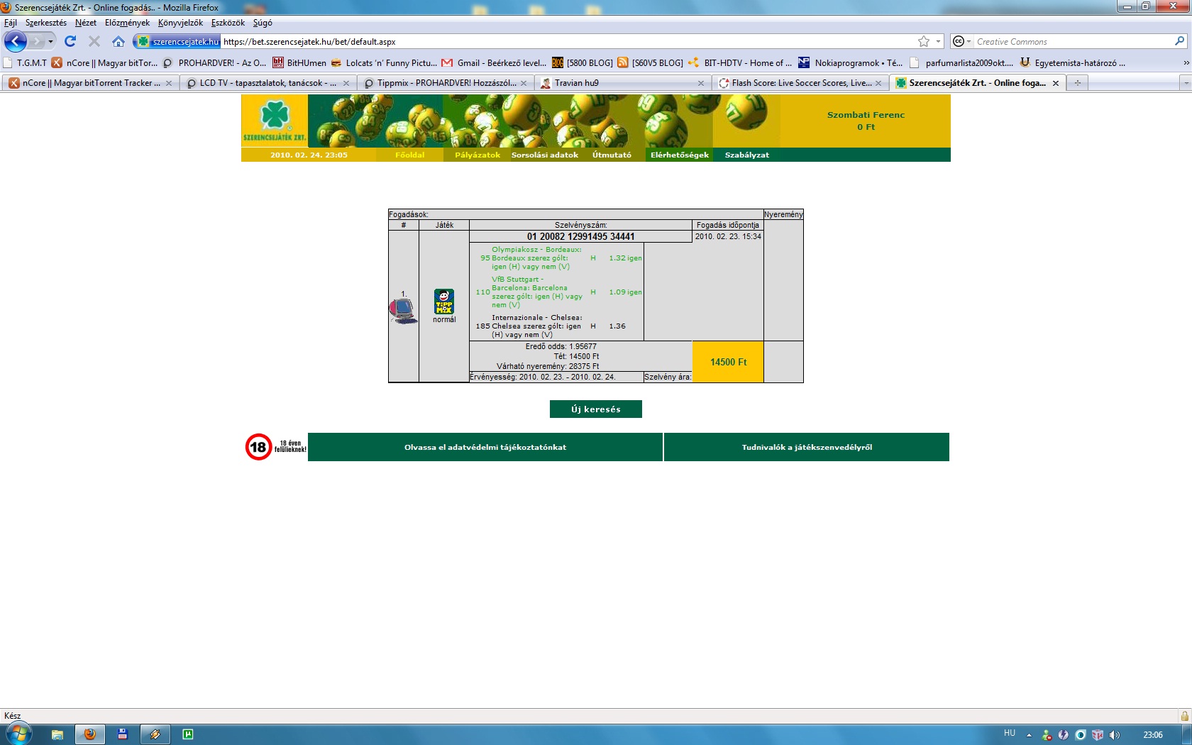Viewport: 1192px width, 745px height.
Task: Open the BitHUmen bookmark
Action: pyautogui.click(x=299, y=63)
